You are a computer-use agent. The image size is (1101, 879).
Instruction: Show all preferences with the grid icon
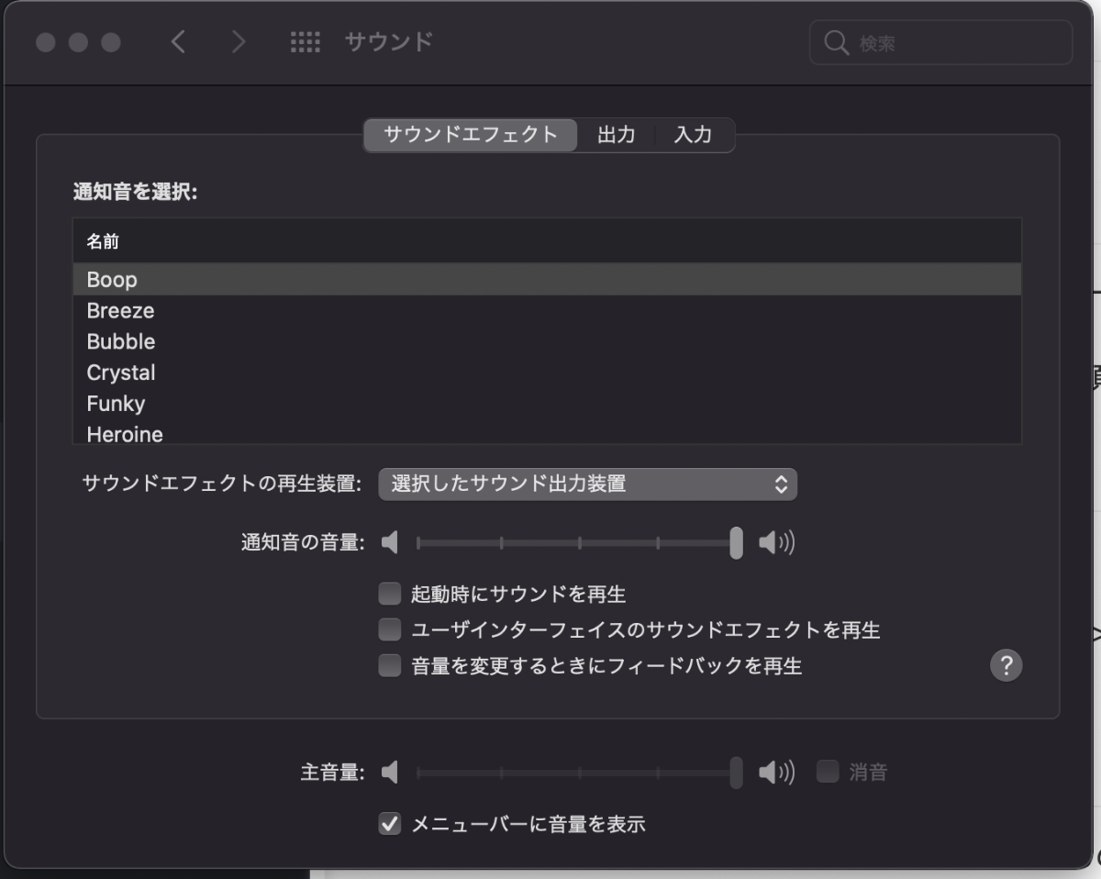click(305, 42)
